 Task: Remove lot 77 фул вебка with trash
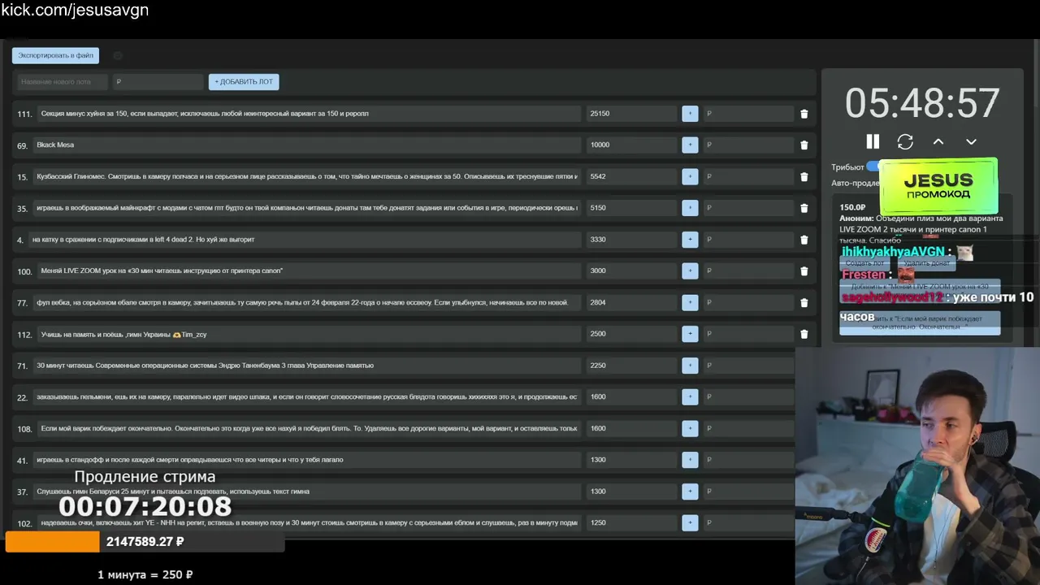pyautogui.click(x=804, y=302)
